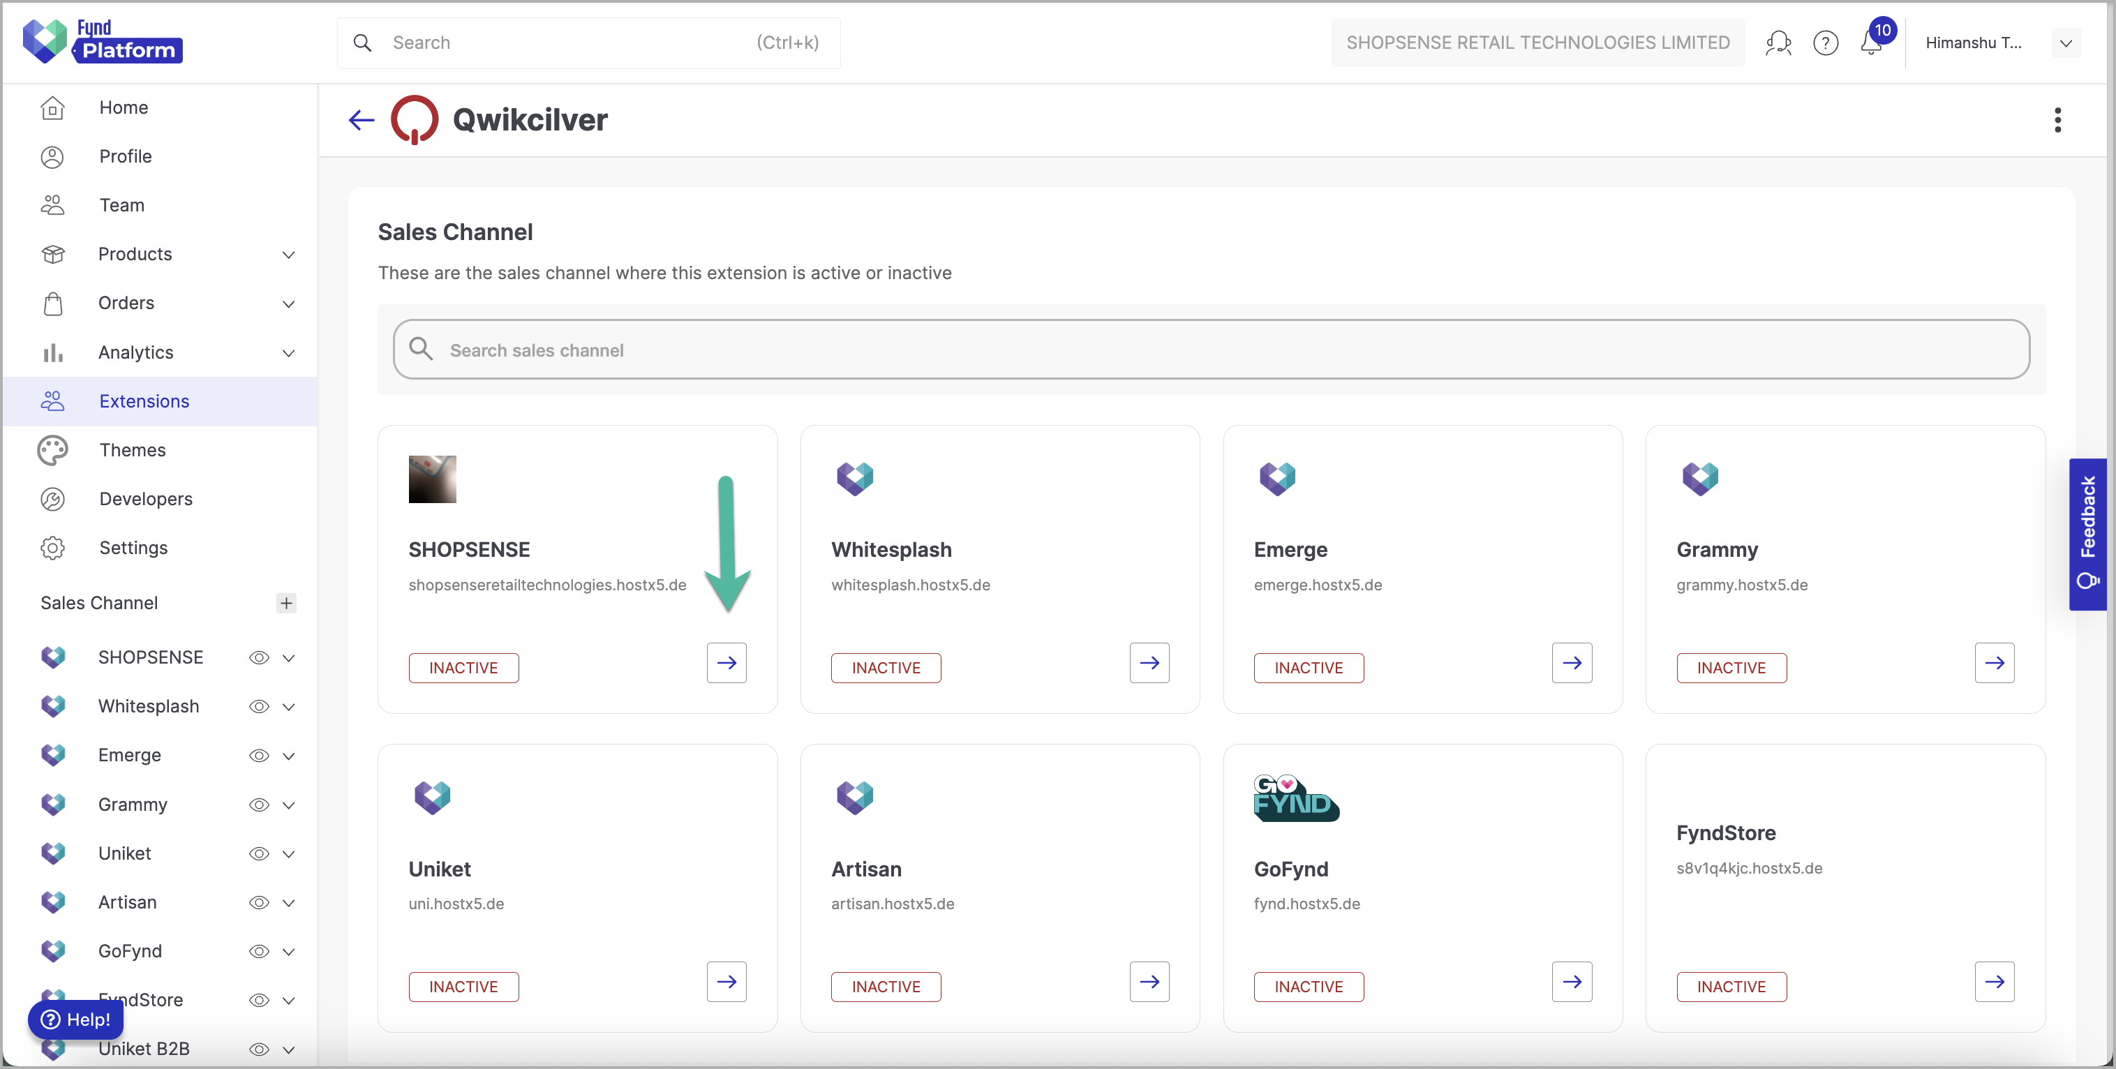
Task: Click the Whitesplash card logo icon
Action: (x=854, y=479)
